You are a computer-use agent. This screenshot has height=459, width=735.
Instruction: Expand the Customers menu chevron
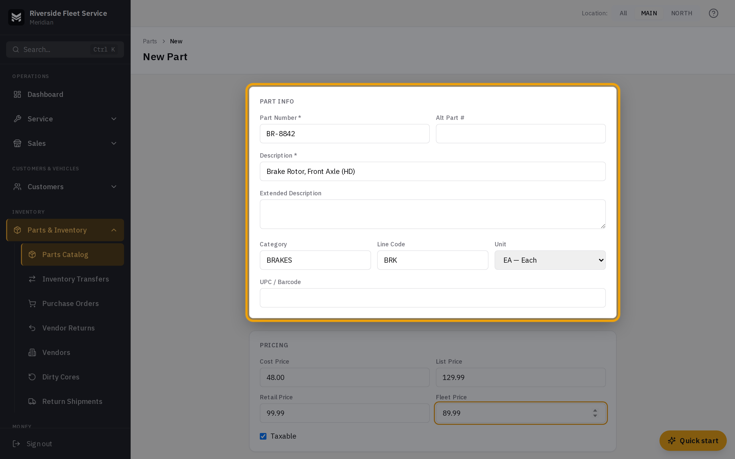[114, 187]
